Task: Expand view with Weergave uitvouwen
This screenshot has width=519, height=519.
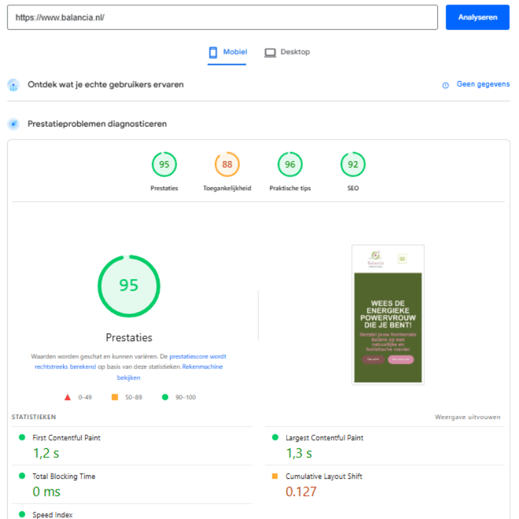Action: [x=467, y=417]
